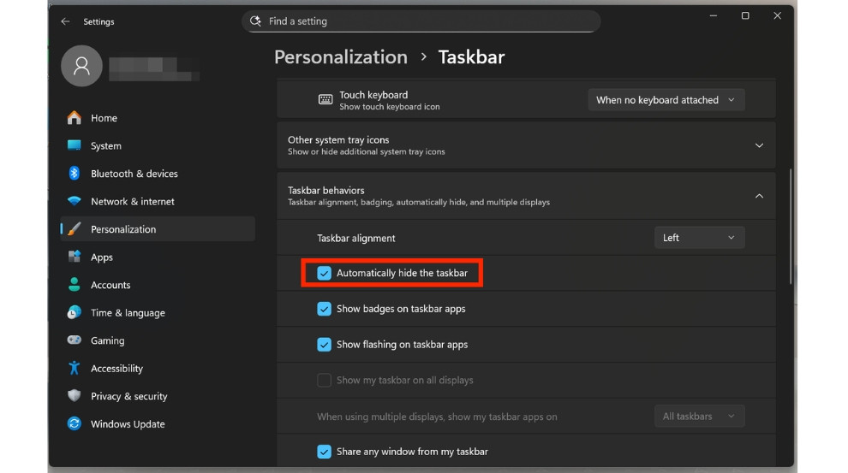Open the Taskbar alignment Left dropdown
This screenshot has height=473, width=848.
[699, 238]
